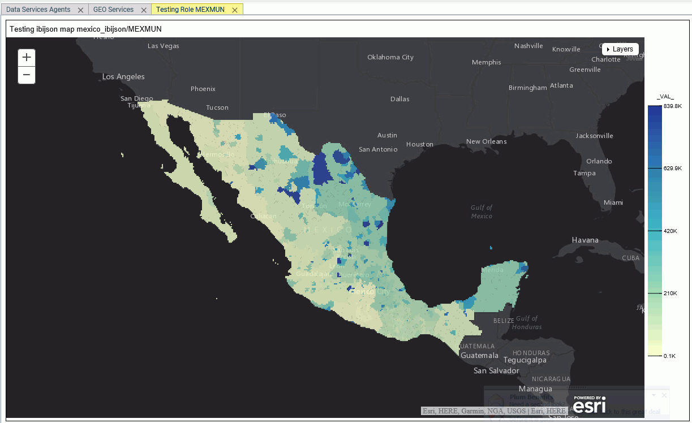Switch to the Data Services Agents tab
This screenshot has height=423, width=692.
coord(38,10)
